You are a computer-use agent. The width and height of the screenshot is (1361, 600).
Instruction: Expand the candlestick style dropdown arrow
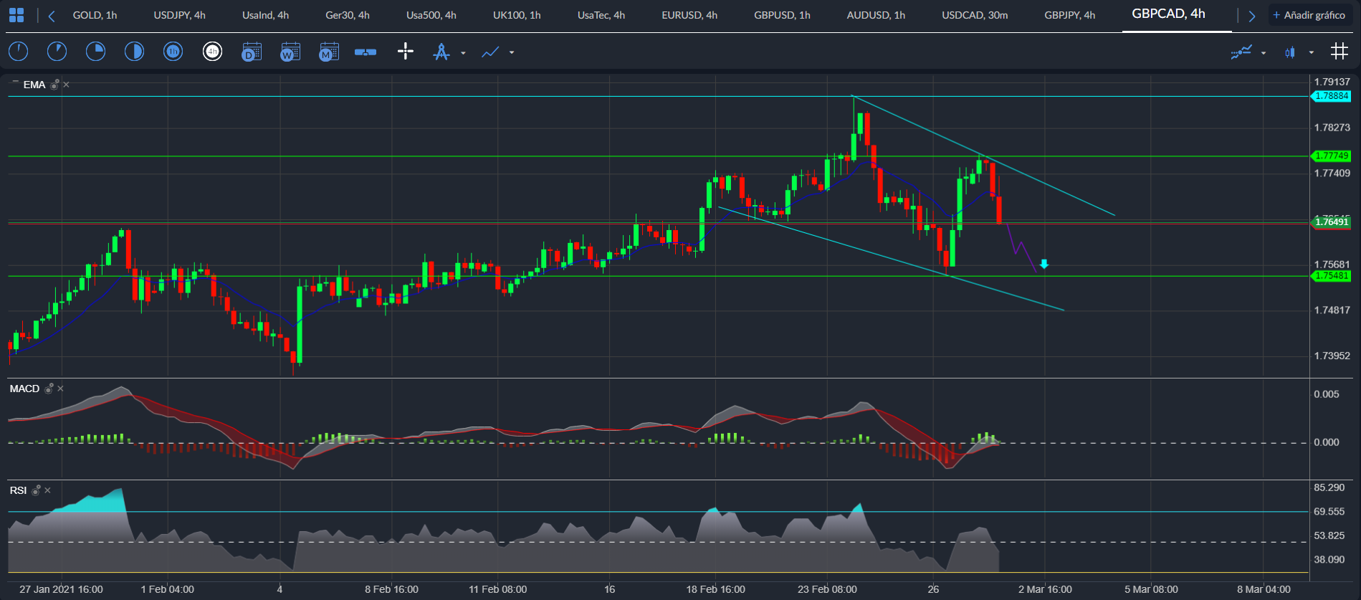(1312, 52)
